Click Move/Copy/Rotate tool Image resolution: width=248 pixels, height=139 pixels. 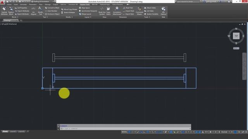point(69,9)
